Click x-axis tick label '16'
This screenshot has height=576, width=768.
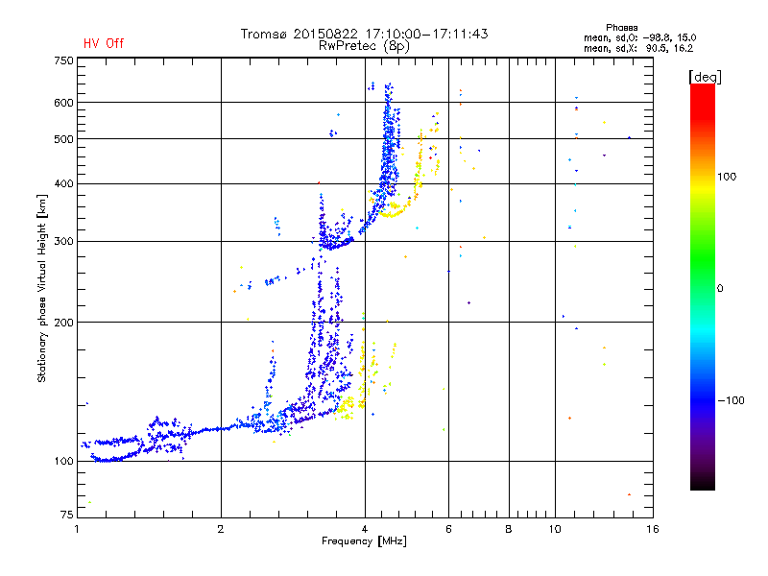click(x=653, y=529)
